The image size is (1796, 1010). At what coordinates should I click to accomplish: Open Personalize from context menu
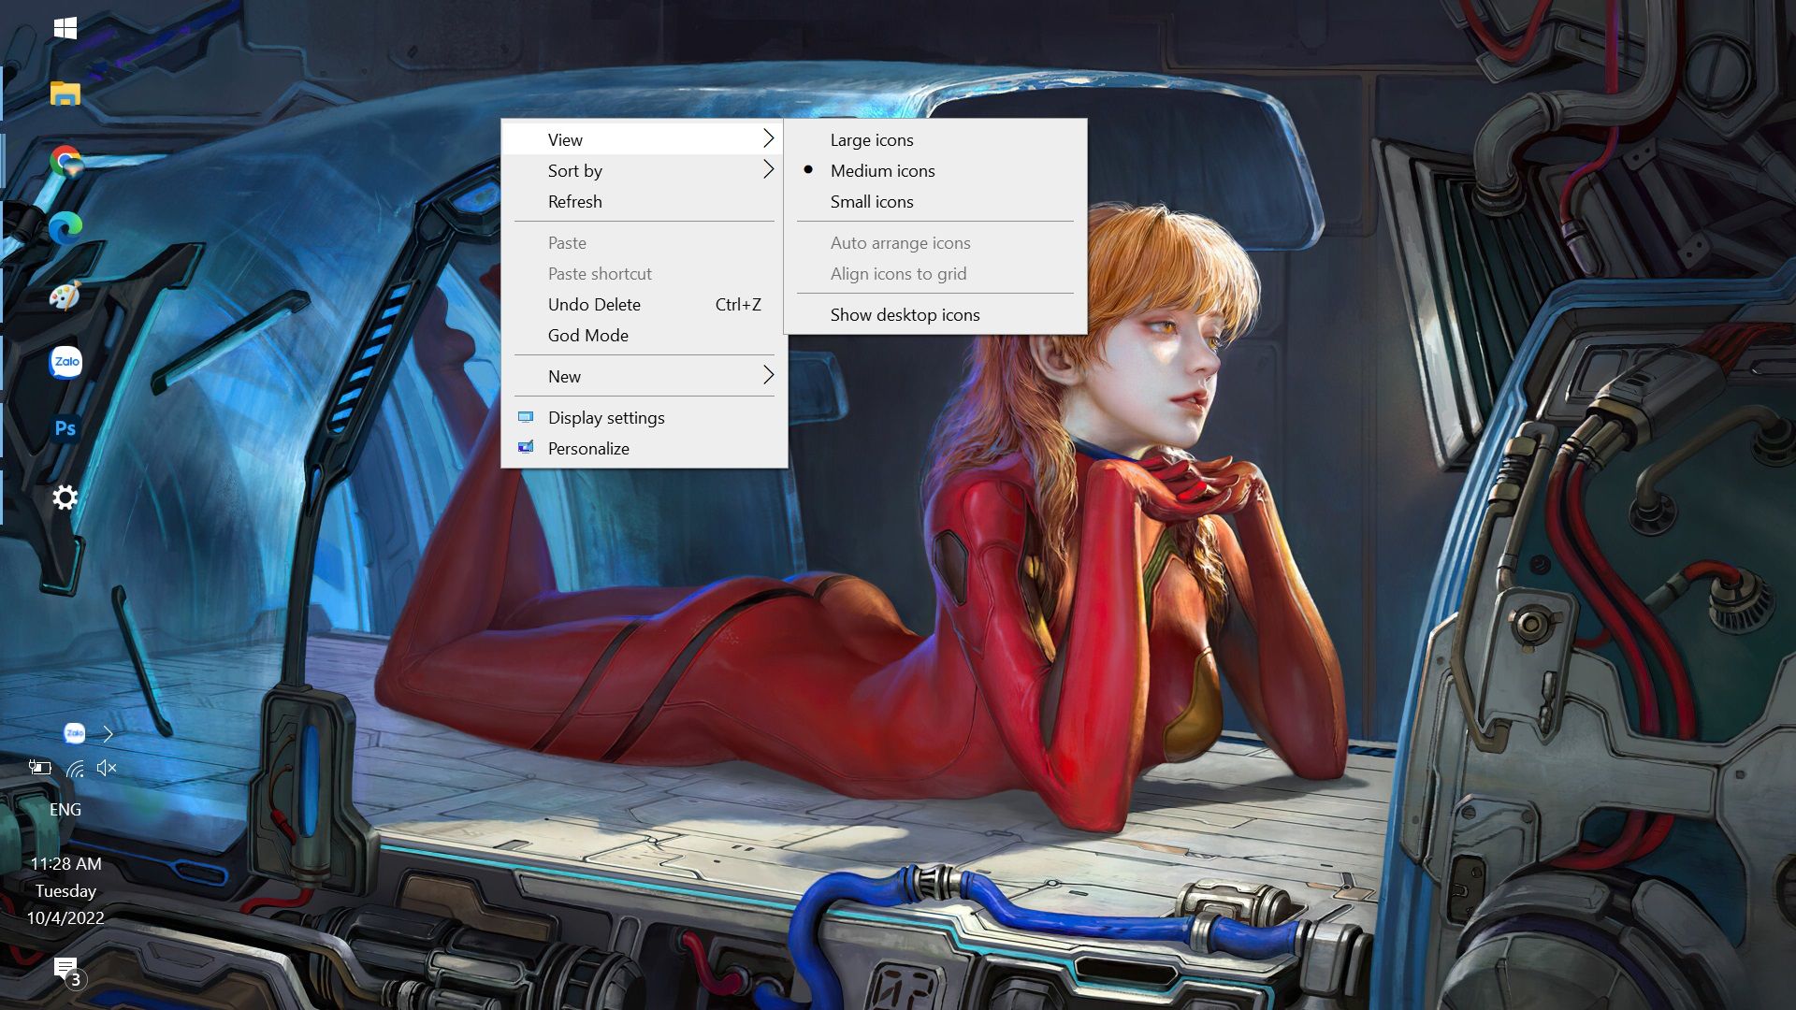coord(645,448)
